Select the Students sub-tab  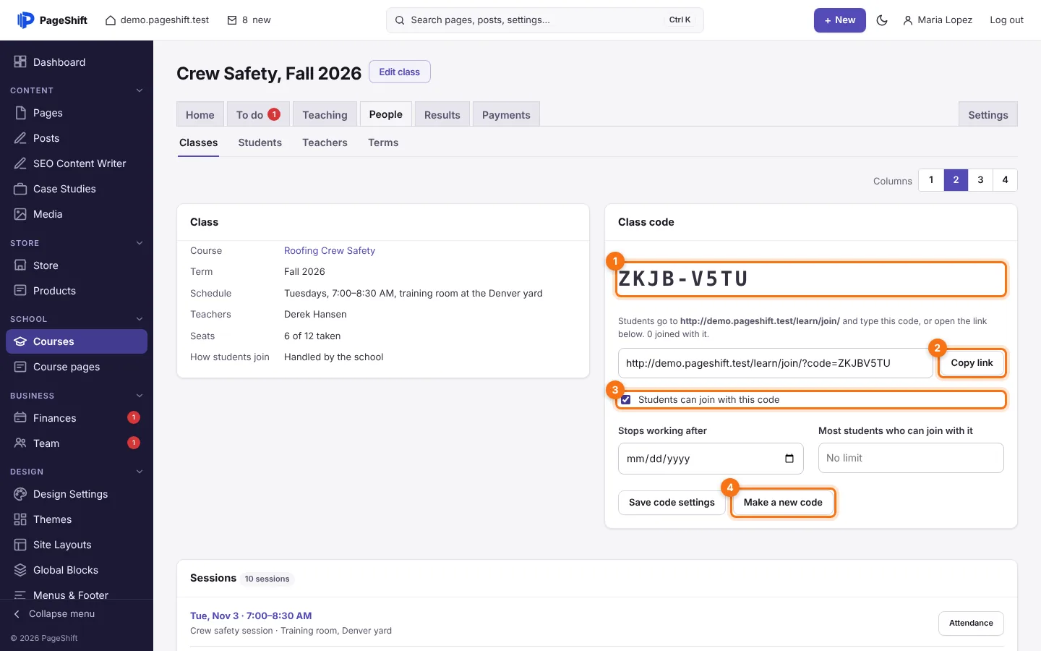[x=260, y=142]
